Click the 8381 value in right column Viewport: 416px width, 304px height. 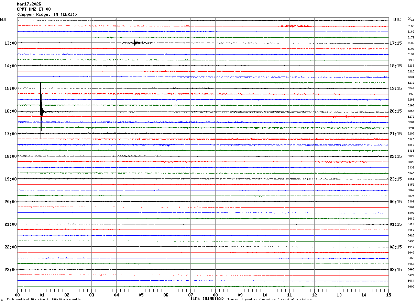click(411, 202)
